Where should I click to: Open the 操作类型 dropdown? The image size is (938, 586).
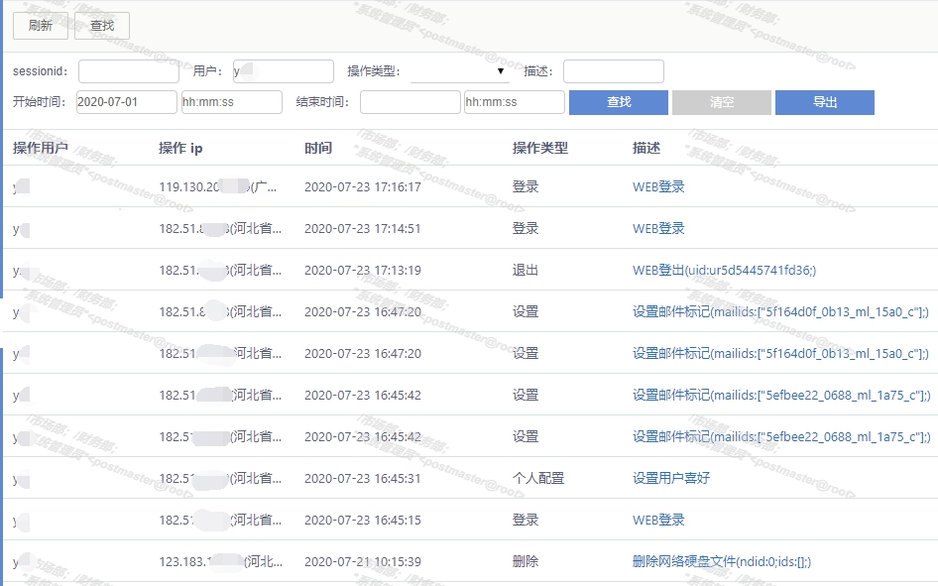460,71
